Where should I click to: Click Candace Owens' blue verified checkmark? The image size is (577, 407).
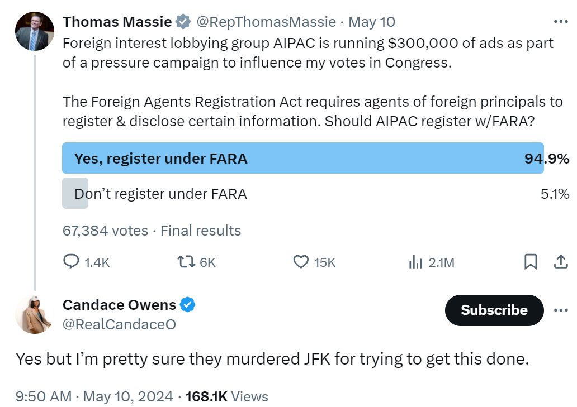pyautogui.click(x=187, y=305)
